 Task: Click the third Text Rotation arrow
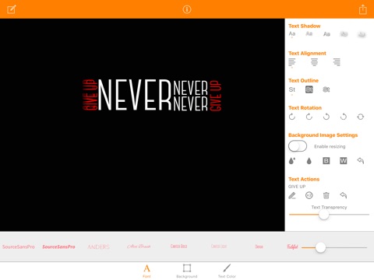326,117
